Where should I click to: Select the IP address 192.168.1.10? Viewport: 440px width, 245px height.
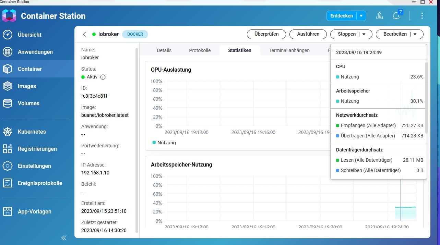(x=95, y=173)
